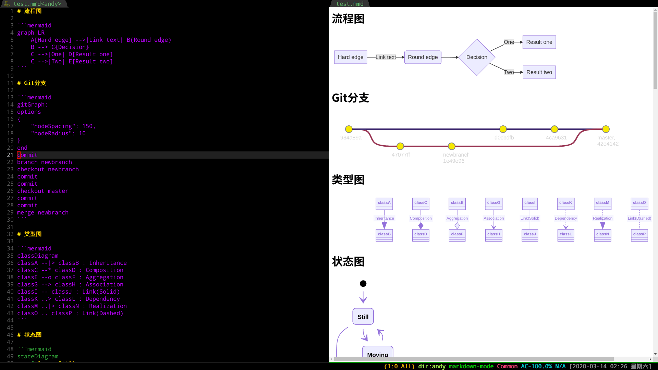Click the Decision diamond node in flowchart

[x=476, y=57]
